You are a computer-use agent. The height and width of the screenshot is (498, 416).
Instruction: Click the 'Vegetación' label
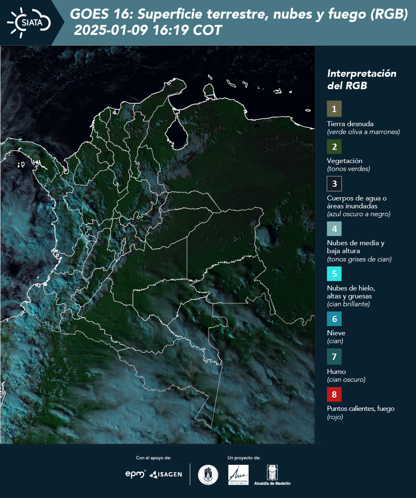[345, 161]
